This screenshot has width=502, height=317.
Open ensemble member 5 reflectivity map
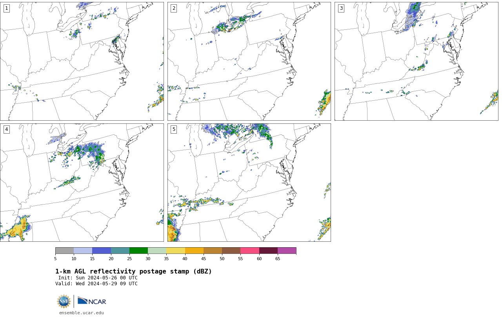249,183
